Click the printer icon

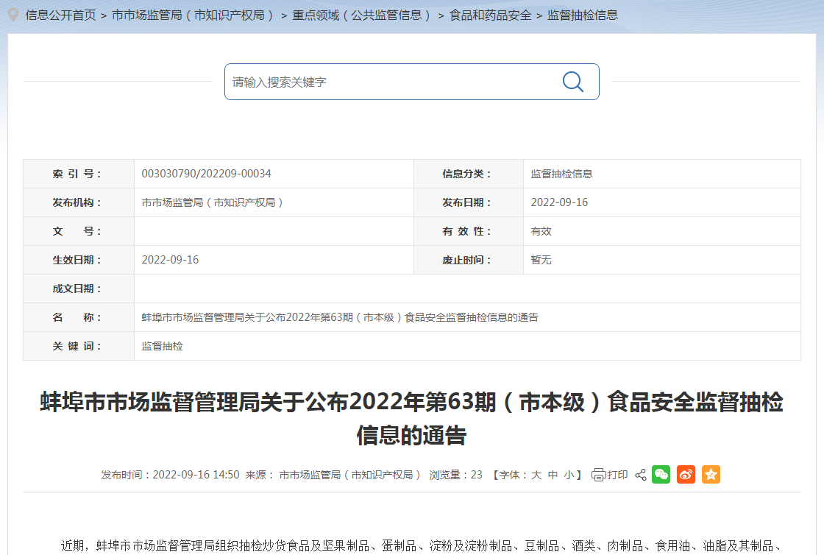pos(598,475)
